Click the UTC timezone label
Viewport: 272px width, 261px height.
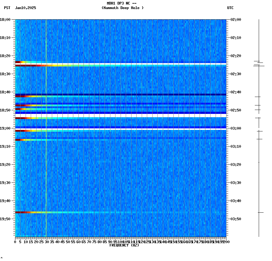click(x=230, y=8)
